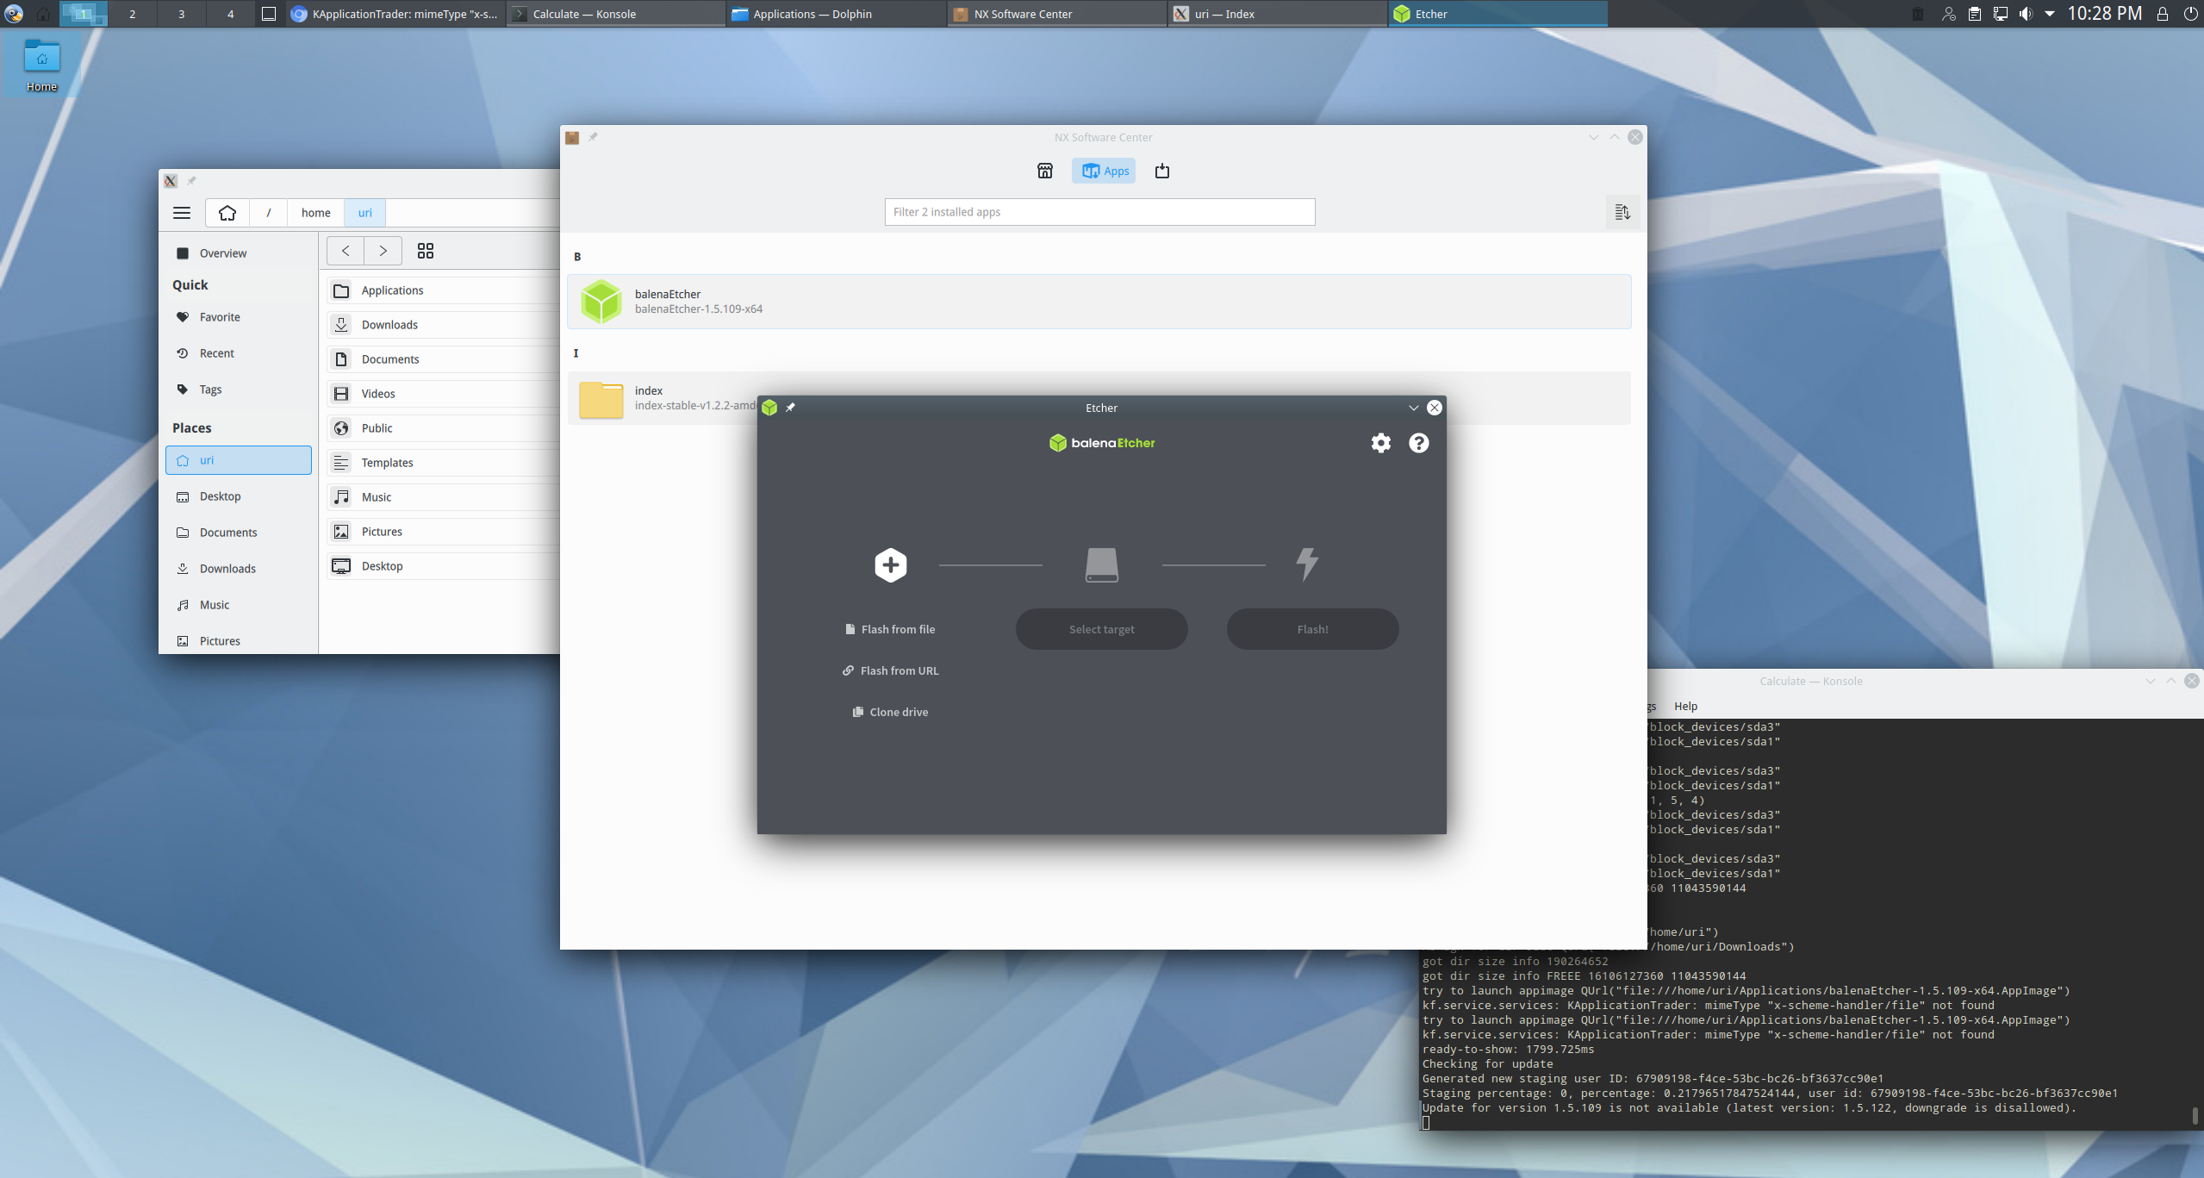Open Etcher's help question mark
Screen dimensions: 2204x1178
(1418, 443)
